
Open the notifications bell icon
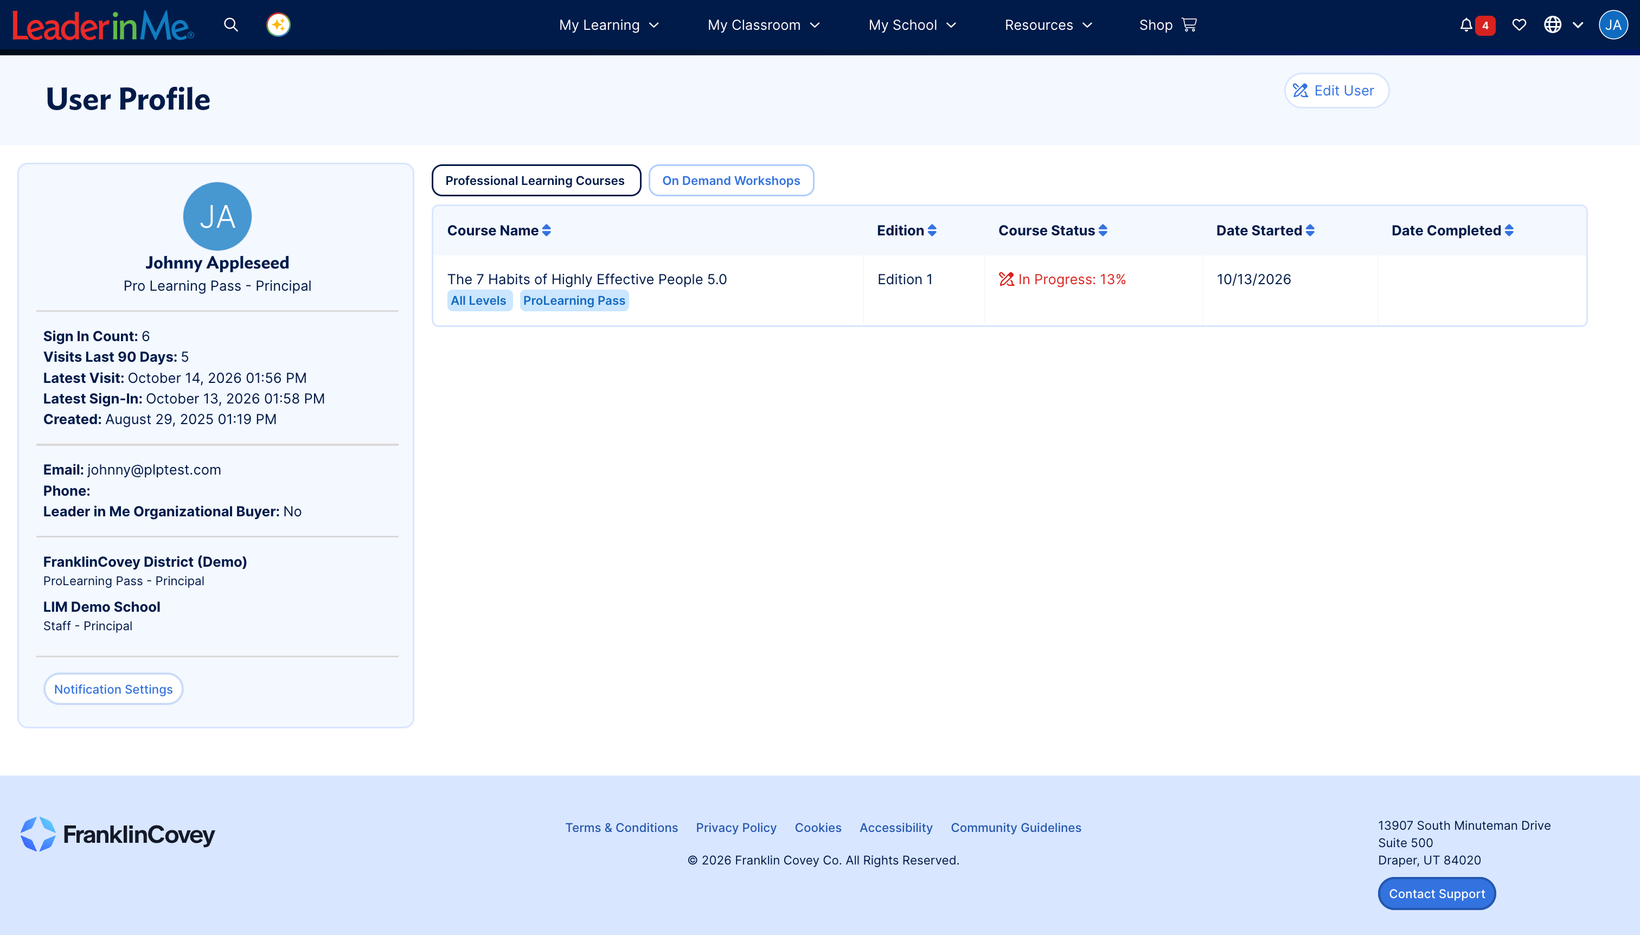click(x=1466, y=25)
